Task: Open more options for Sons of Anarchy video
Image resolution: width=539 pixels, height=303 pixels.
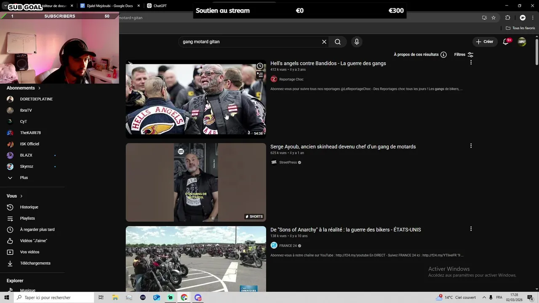Action: click(471, 229)
